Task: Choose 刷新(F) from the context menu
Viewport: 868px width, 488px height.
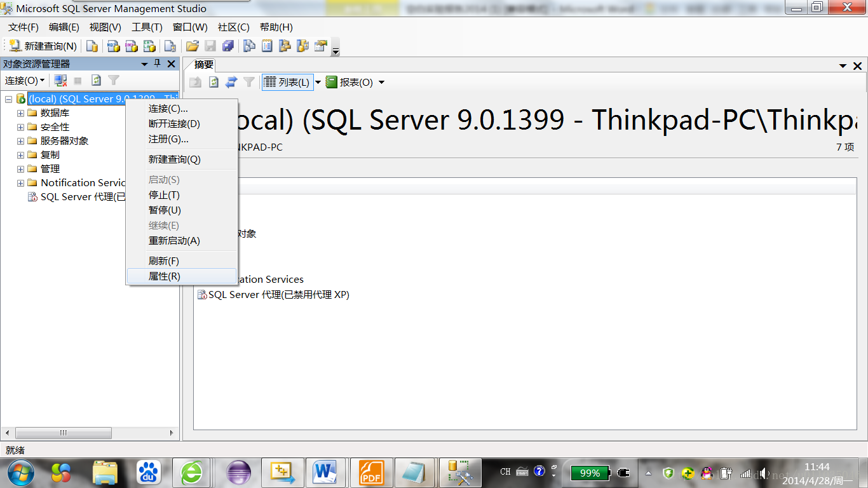Action: [182, 261]
